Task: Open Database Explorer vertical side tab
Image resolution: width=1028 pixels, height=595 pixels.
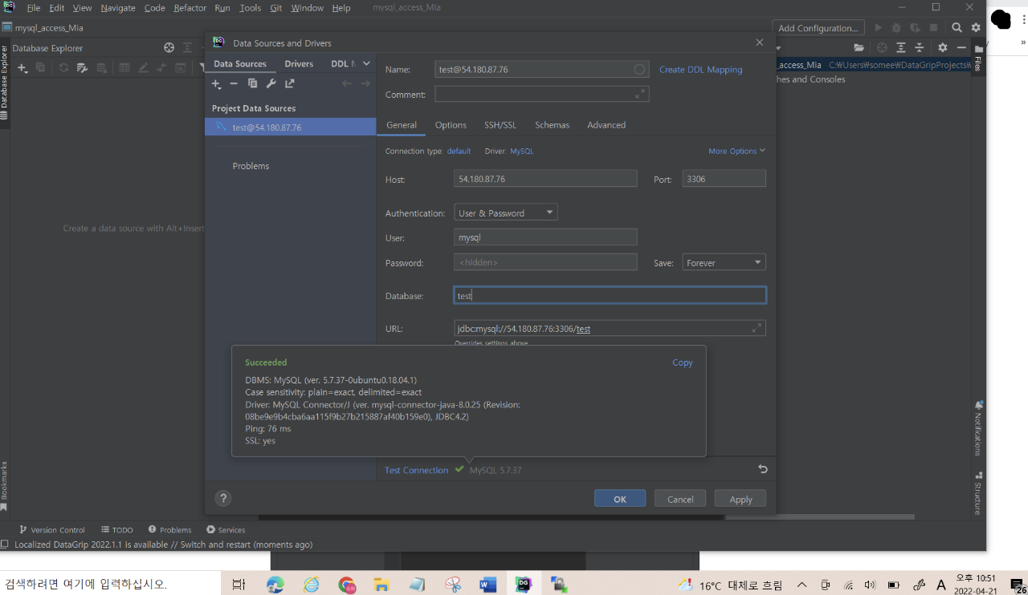Action: point(4,82)
